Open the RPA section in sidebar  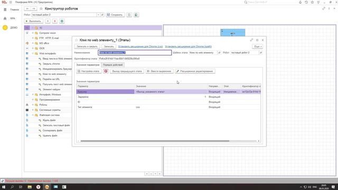[x=10, y=18]
